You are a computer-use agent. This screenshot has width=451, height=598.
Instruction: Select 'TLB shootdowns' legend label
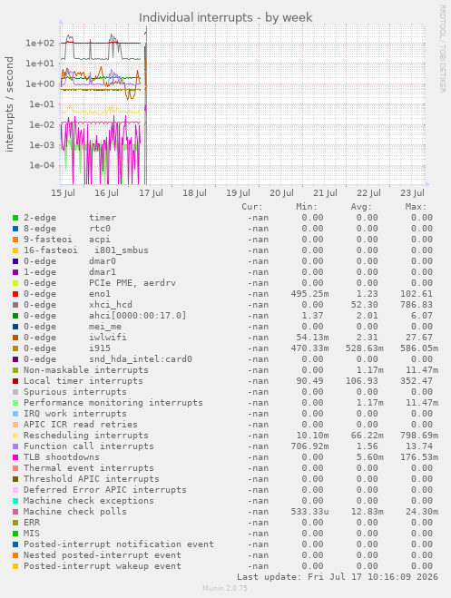(x=62, y=457)
